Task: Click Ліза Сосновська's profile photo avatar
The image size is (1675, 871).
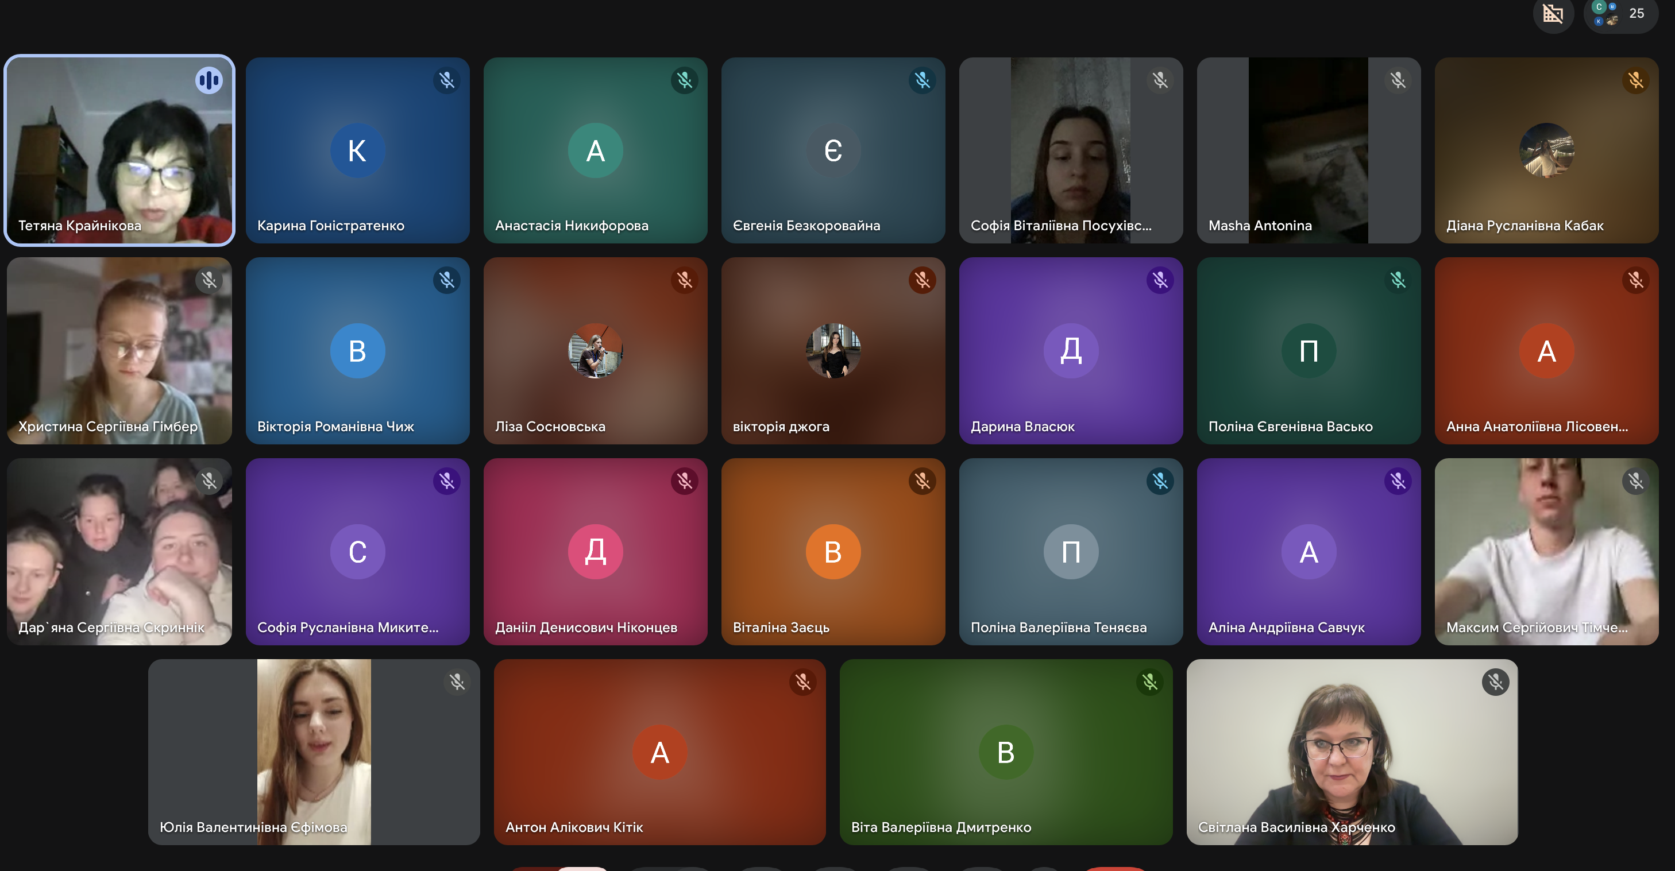Action: 595,351
